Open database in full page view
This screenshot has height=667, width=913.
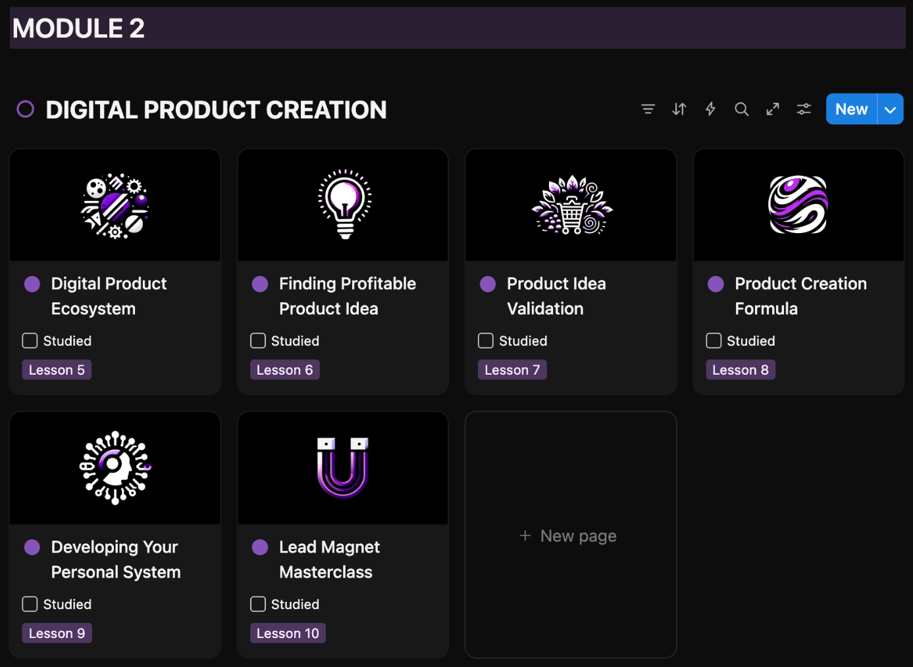773,109
